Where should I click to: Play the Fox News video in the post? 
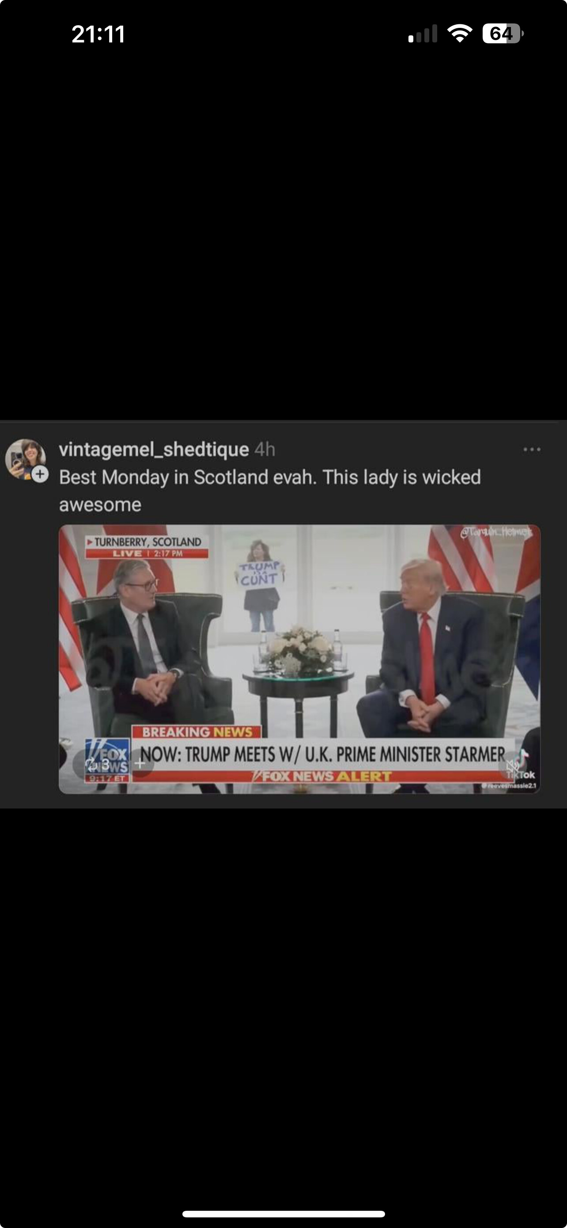tap(299, 659)
